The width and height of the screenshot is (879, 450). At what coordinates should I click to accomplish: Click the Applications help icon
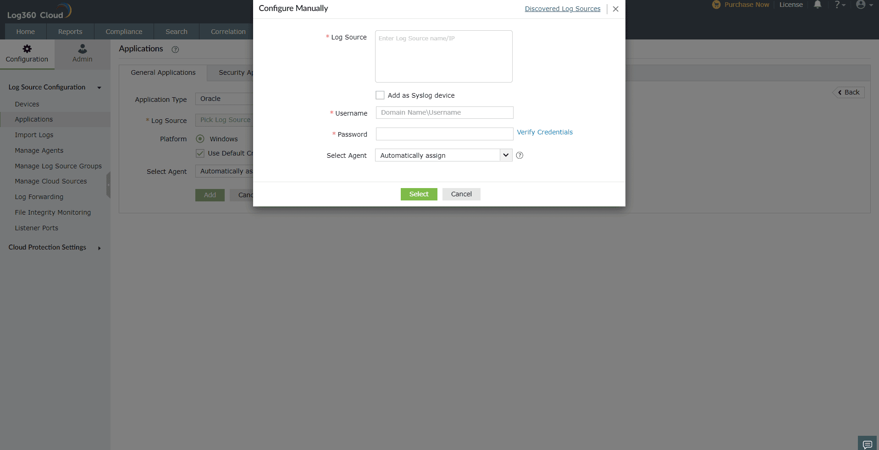[175, 50]
